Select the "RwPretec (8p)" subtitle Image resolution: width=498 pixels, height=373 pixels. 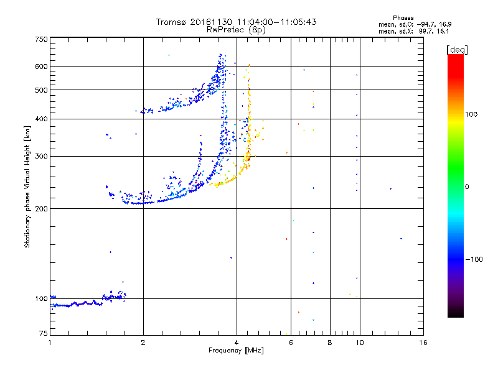point(236,30)
